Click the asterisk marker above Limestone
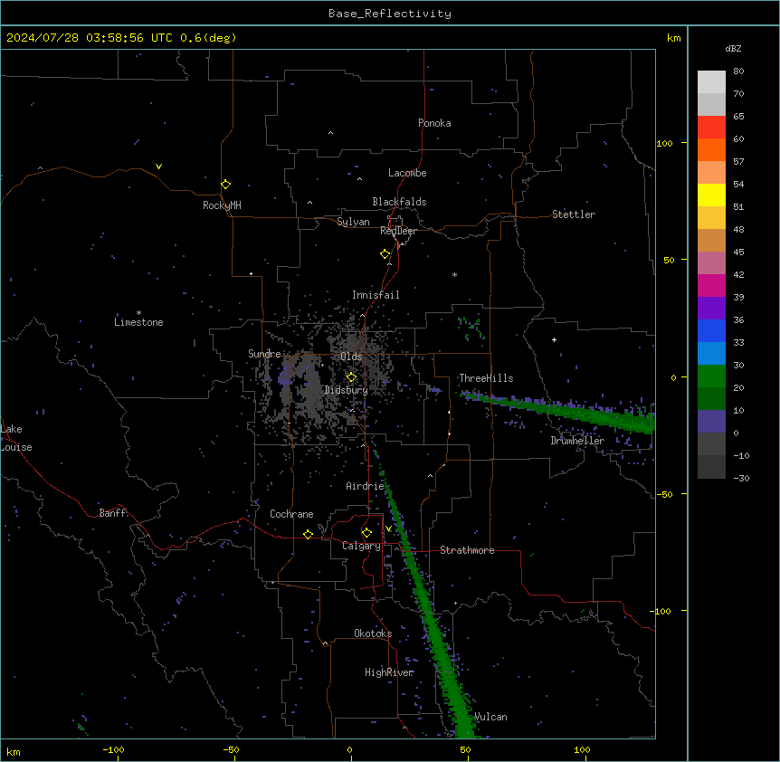780x762 pixels. click(138, 313)
